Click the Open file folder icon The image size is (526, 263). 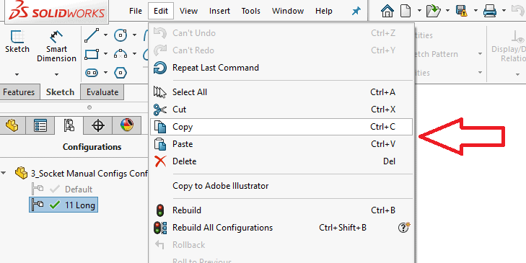433,11
